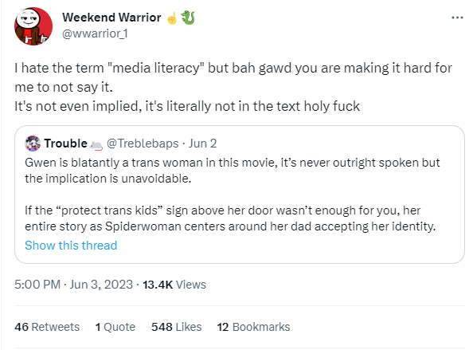Click the Jun 2 date on quoted tweet
The height and width of the screenshot is (350, 473).
tap(202, 144)
